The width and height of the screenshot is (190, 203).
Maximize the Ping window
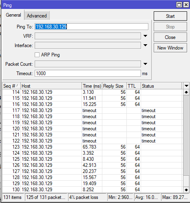(x=179, y=5)
